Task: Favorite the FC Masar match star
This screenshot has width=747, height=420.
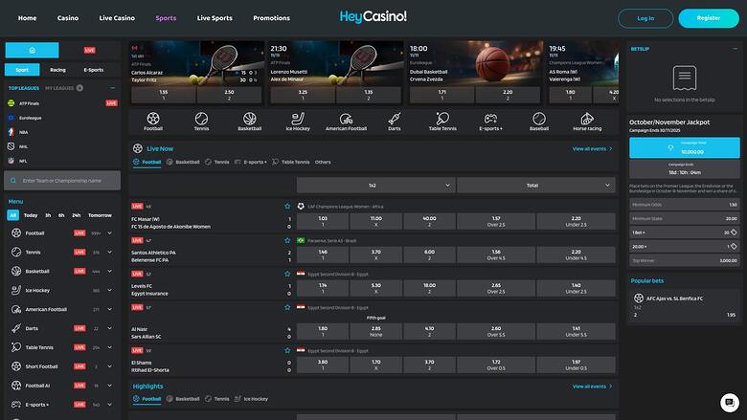Action: coord(286,206)
